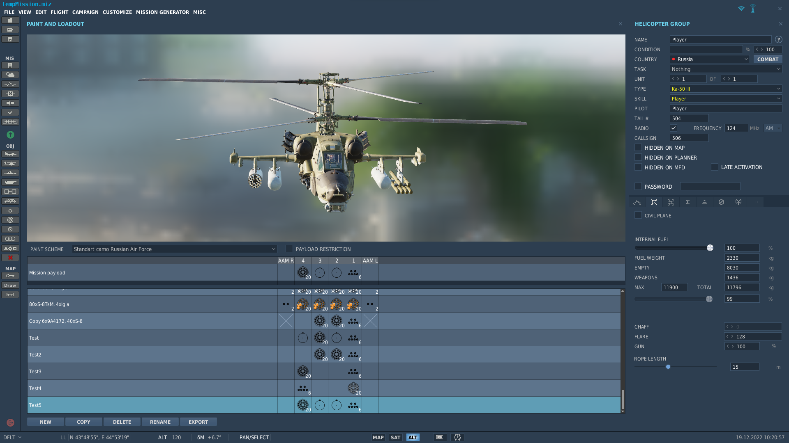
Task: Select the triangle-diamond-square shapes tool
Action: coord(10,248)
